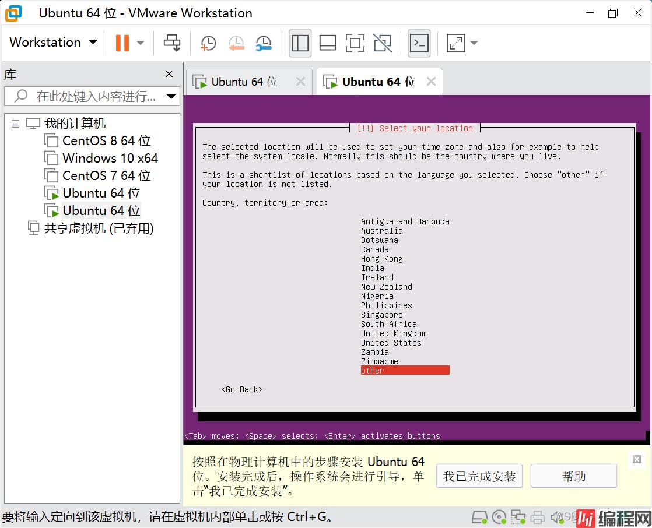652x528 pixels.
Task: Open the snapshot manager icon
Action: (x=264, y=43)
